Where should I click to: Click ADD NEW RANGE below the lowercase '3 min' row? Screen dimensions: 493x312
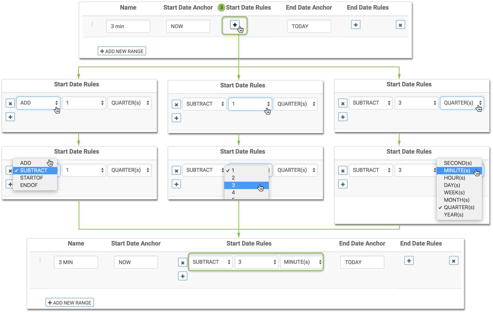[x=122, y=51]
